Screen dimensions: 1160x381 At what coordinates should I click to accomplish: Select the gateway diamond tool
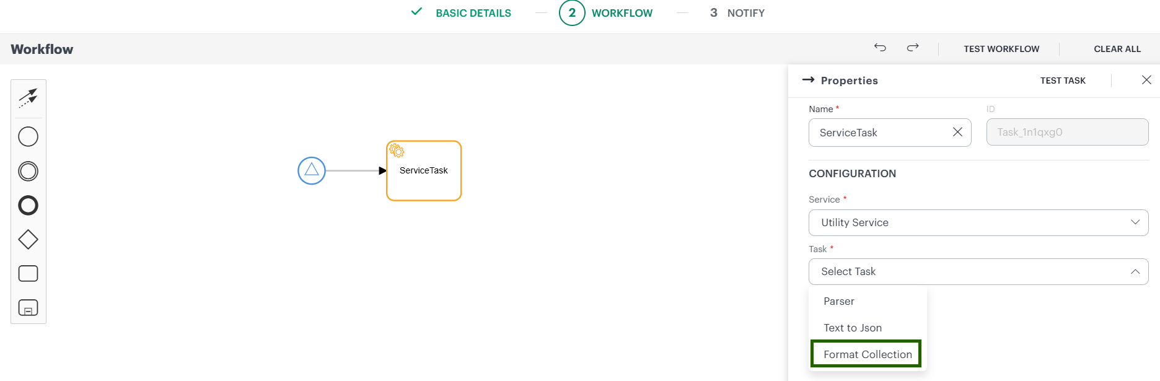[28, 239]
